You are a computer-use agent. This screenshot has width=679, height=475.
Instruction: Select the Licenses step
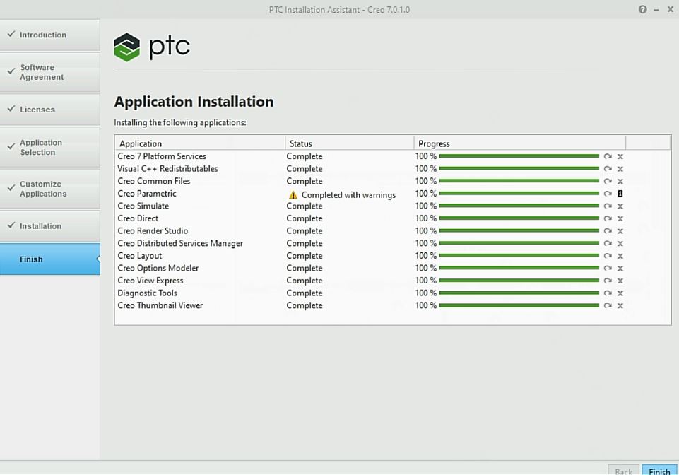pos(49,110)
